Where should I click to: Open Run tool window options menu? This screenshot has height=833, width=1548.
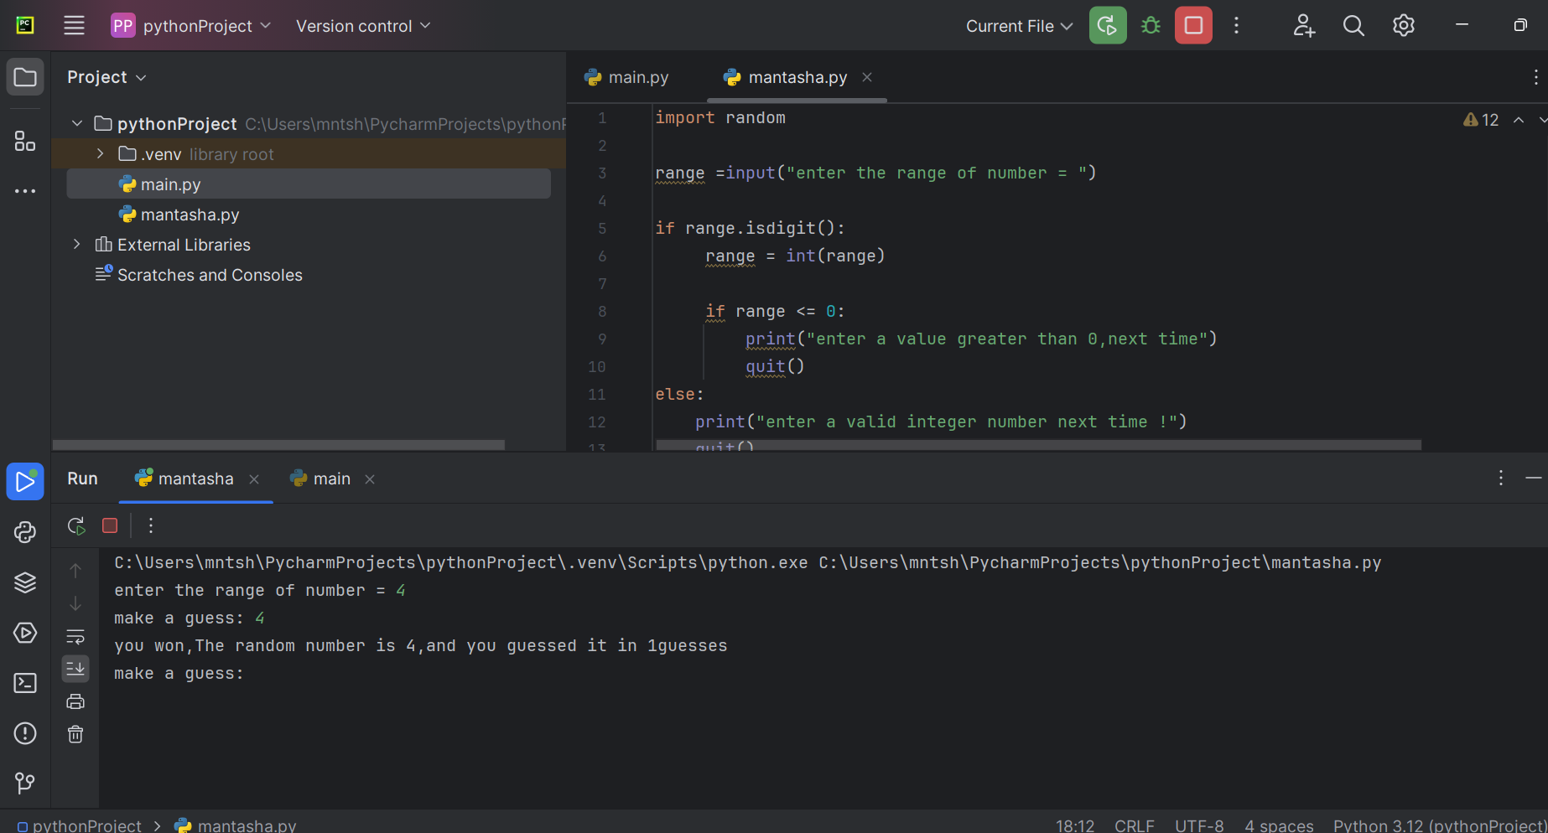[x=1501, y=479]
